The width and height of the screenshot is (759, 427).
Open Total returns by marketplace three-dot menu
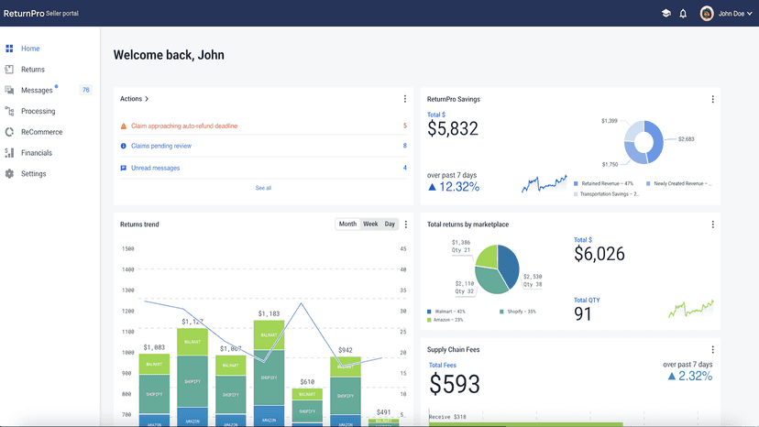[712, 224]
